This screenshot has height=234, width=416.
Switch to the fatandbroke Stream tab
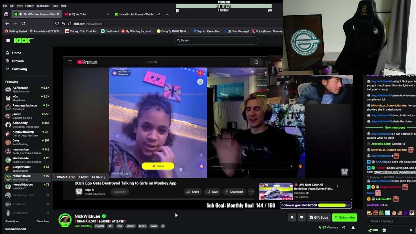point(136,14)
